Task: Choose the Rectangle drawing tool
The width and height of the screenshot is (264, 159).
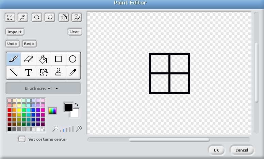Action: (x=58, y=59)
